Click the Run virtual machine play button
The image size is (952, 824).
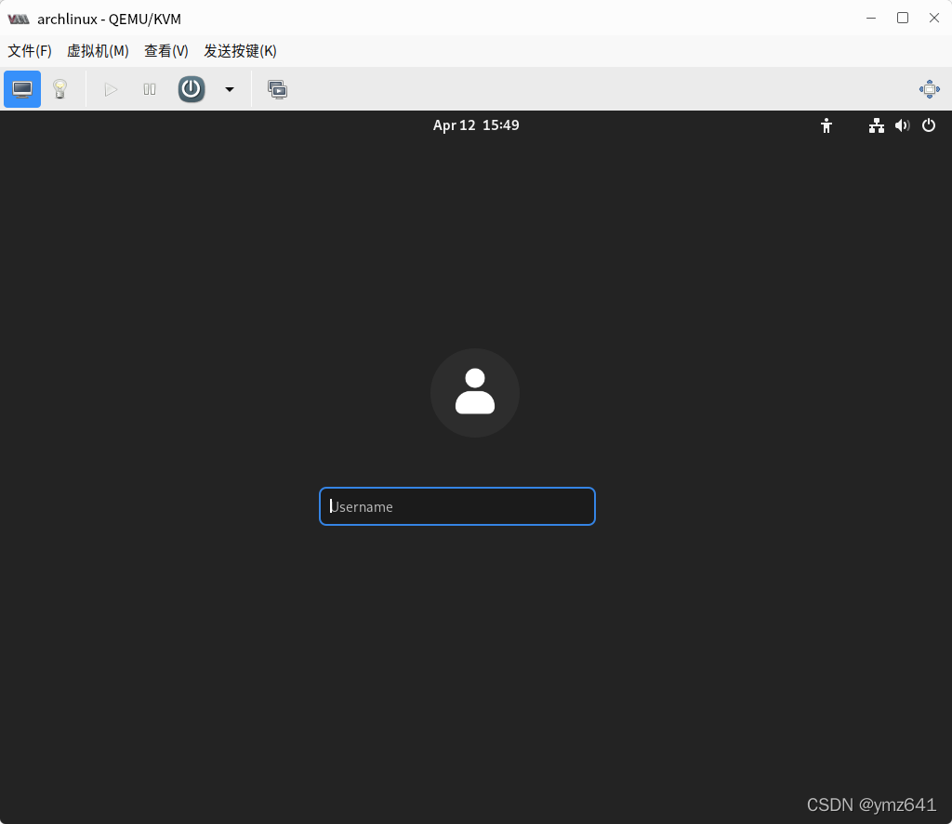point(111,90)
